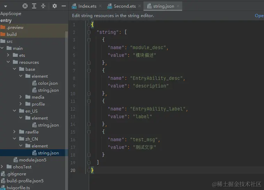Viewport: 264px width, 190px height.
Task: Collapse the element folder under zh_CN
Action: pos(21,145)
